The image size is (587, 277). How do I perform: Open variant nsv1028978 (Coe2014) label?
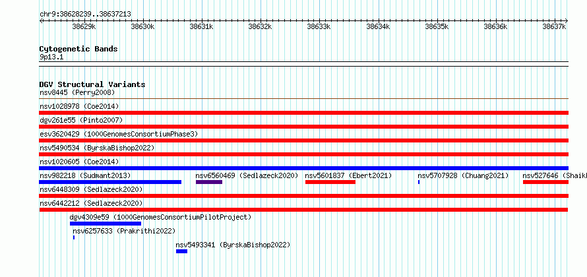(79, 106)
